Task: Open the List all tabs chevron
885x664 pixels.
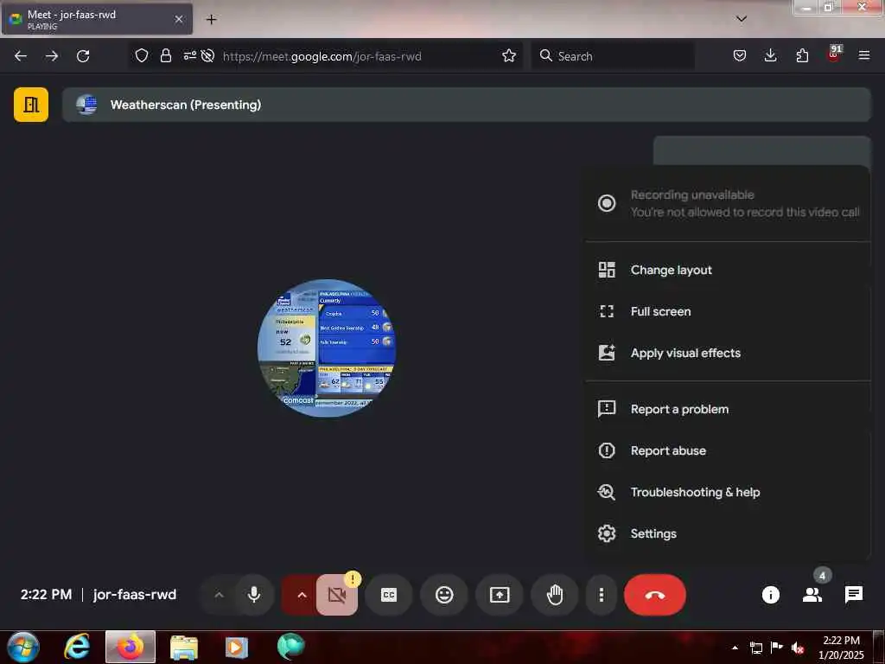Action: (x=742, y=19)
